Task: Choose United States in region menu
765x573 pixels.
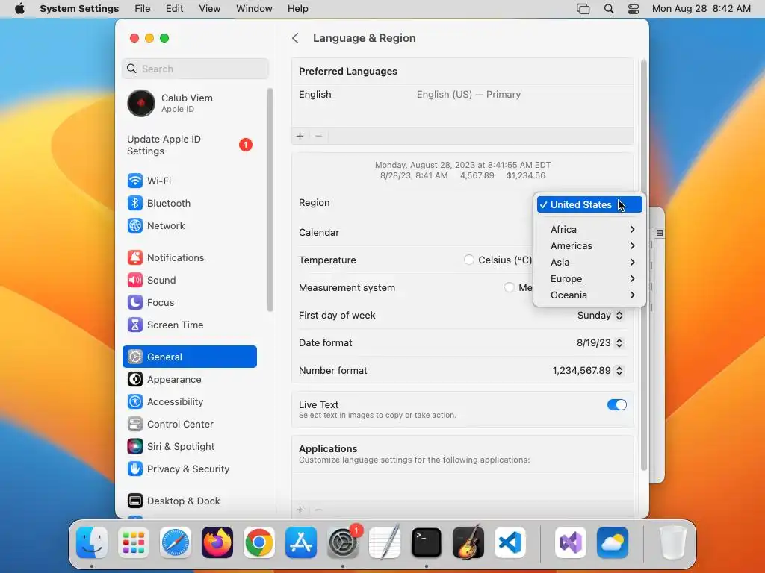Action: pos(589,204)
